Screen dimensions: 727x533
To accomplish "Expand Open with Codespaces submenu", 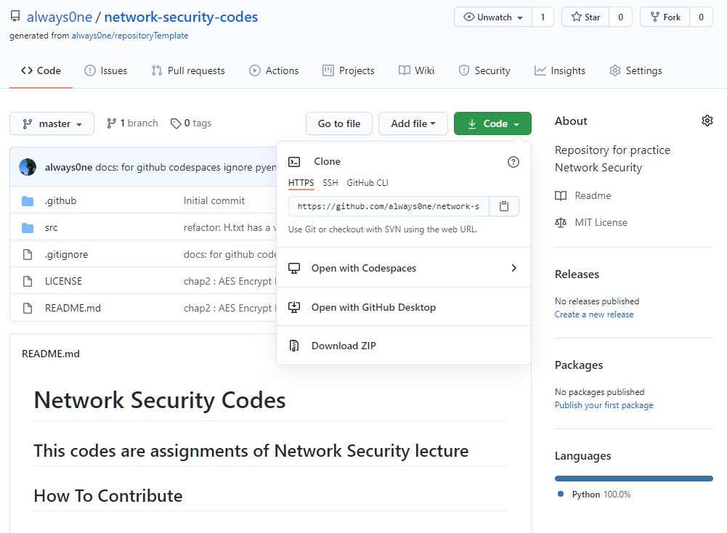I will point(513,268).
